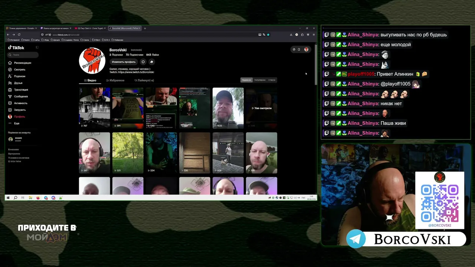This screenshot has height=267, width=475.
Task: Open the Уже смотрели video thumbnail
Action: pyautogui.click(x=262, y=108)
